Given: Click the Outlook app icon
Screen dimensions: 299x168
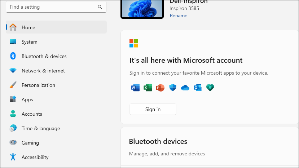Looking at the screenshot, I should (198, 88).
